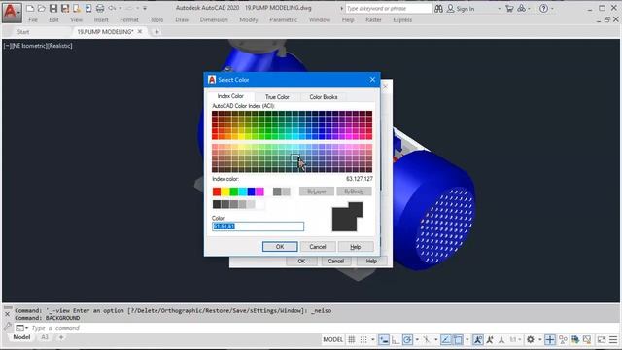Viewport: 622px width, 350px height.
Task: Toggle 2D object snap in status bar
Action: tap(458, 339)
